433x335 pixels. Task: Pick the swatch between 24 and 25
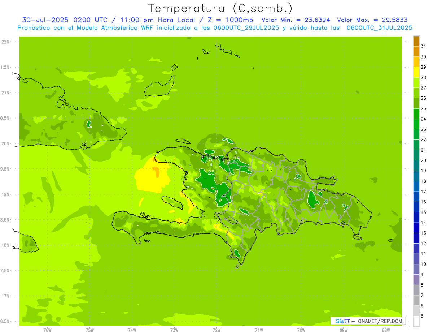[x=416, y=114]
